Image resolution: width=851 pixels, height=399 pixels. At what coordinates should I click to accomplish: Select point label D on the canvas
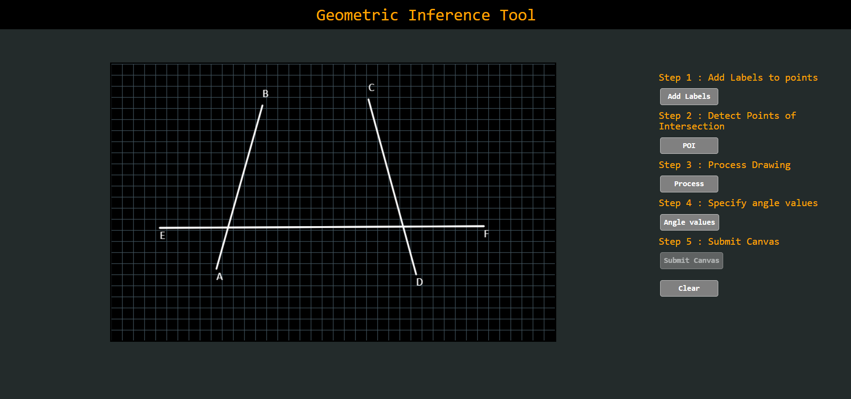[420, 282]
